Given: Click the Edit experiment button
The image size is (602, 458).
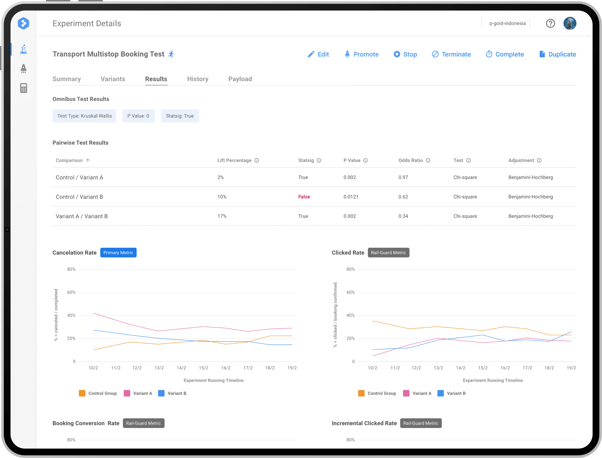Looking at the screenshot, I should [318, 54].
